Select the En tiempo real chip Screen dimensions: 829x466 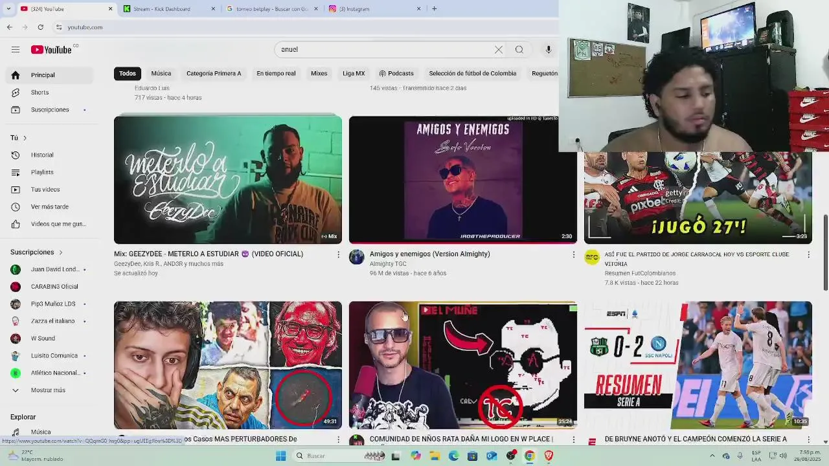(276, 74)
